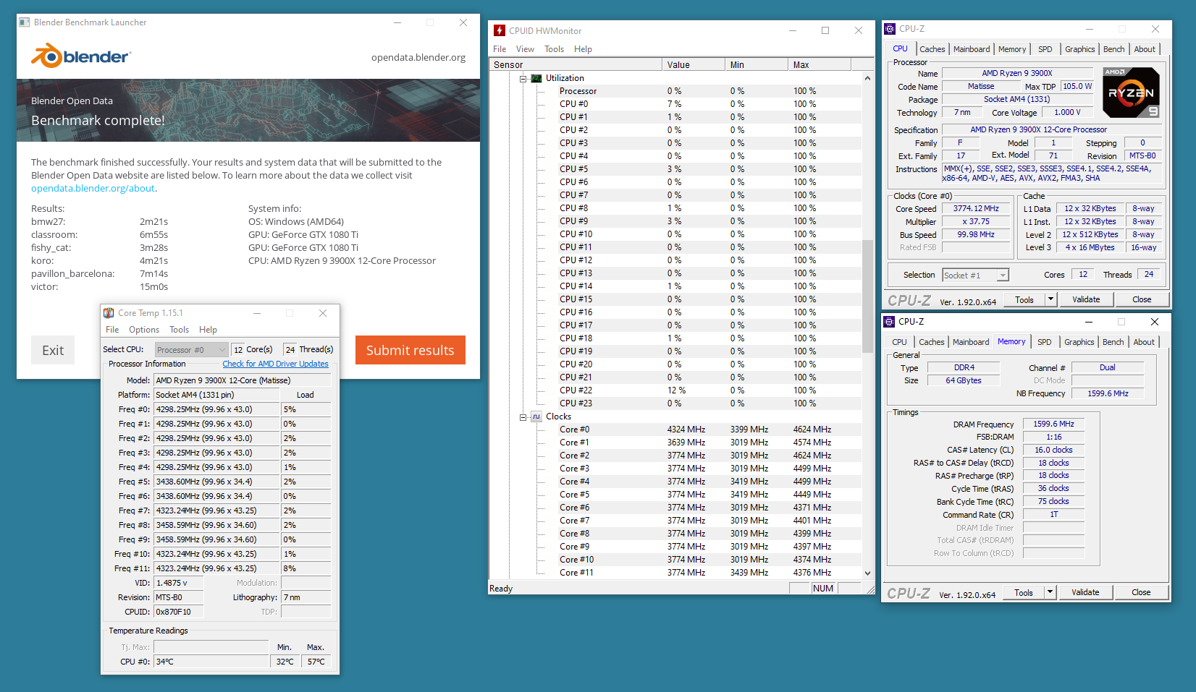Select the Processor utilization row in HWMonitor

tap(675, 91)
